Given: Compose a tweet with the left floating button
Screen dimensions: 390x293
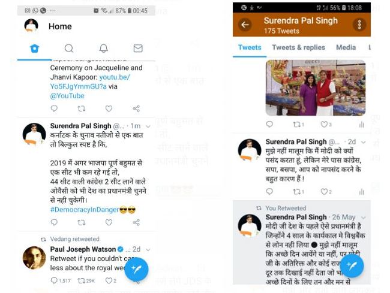Looking at the screenshot, I should coord(136,270).
